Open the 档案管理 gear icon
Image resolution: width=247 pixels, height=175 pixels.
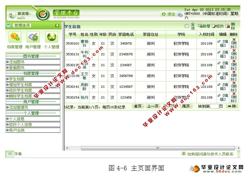[x=15, y=37]
